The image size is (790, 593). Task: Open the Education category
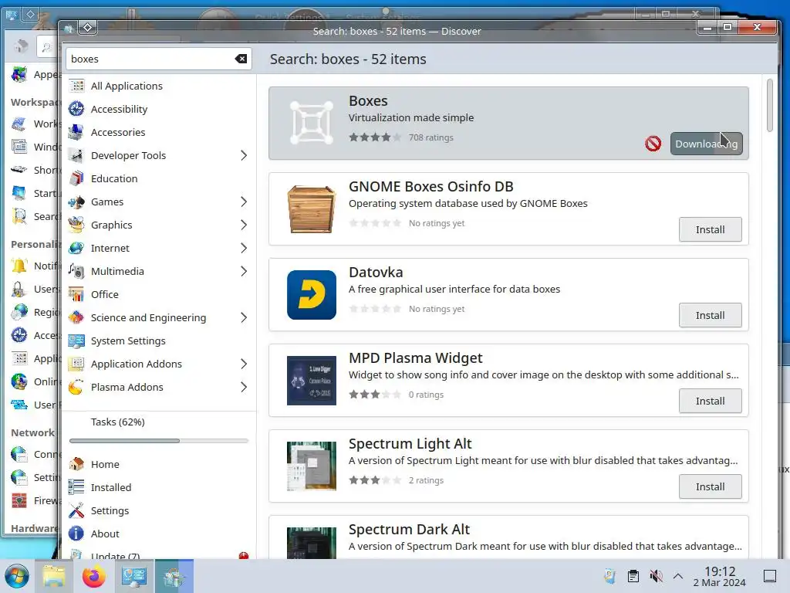pyautogui.click(x=159, y=178)
